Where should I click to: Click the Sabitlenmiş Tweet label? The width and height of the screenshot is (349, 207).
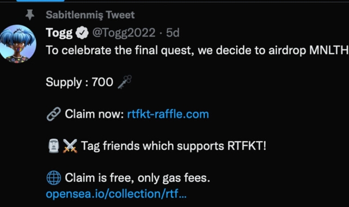[90, 15]
